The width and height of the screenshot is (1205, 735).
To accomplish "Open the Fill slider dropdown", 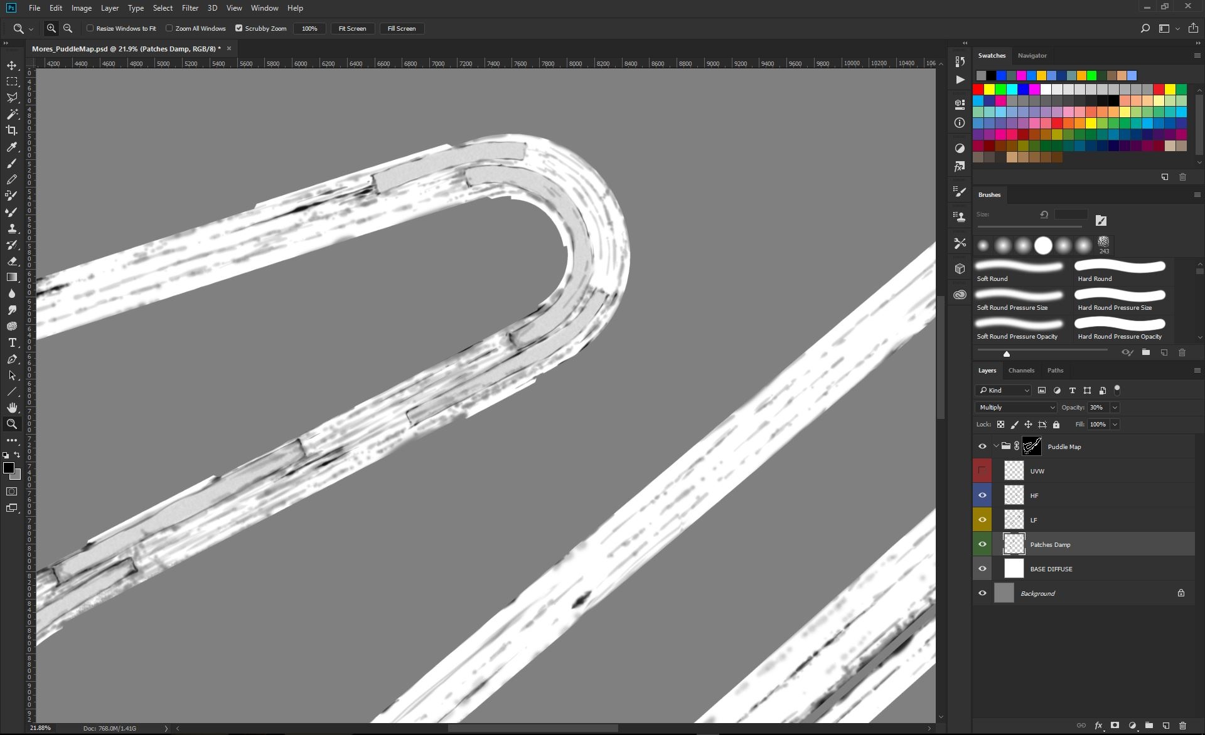I will (x=1115, y=425).
